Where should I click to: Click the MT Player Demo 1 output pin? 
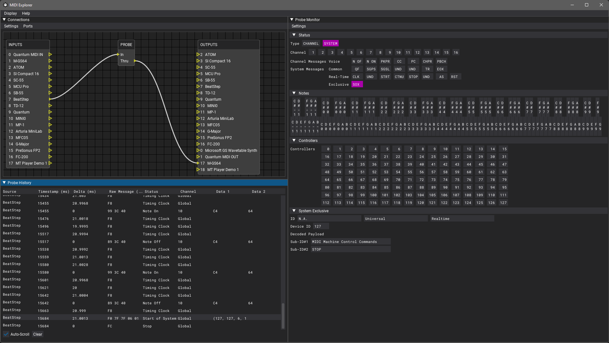(x=198, y=169)
